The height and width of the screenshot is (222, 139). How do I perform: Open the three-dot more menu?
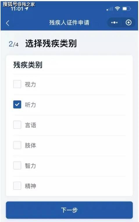114,22
